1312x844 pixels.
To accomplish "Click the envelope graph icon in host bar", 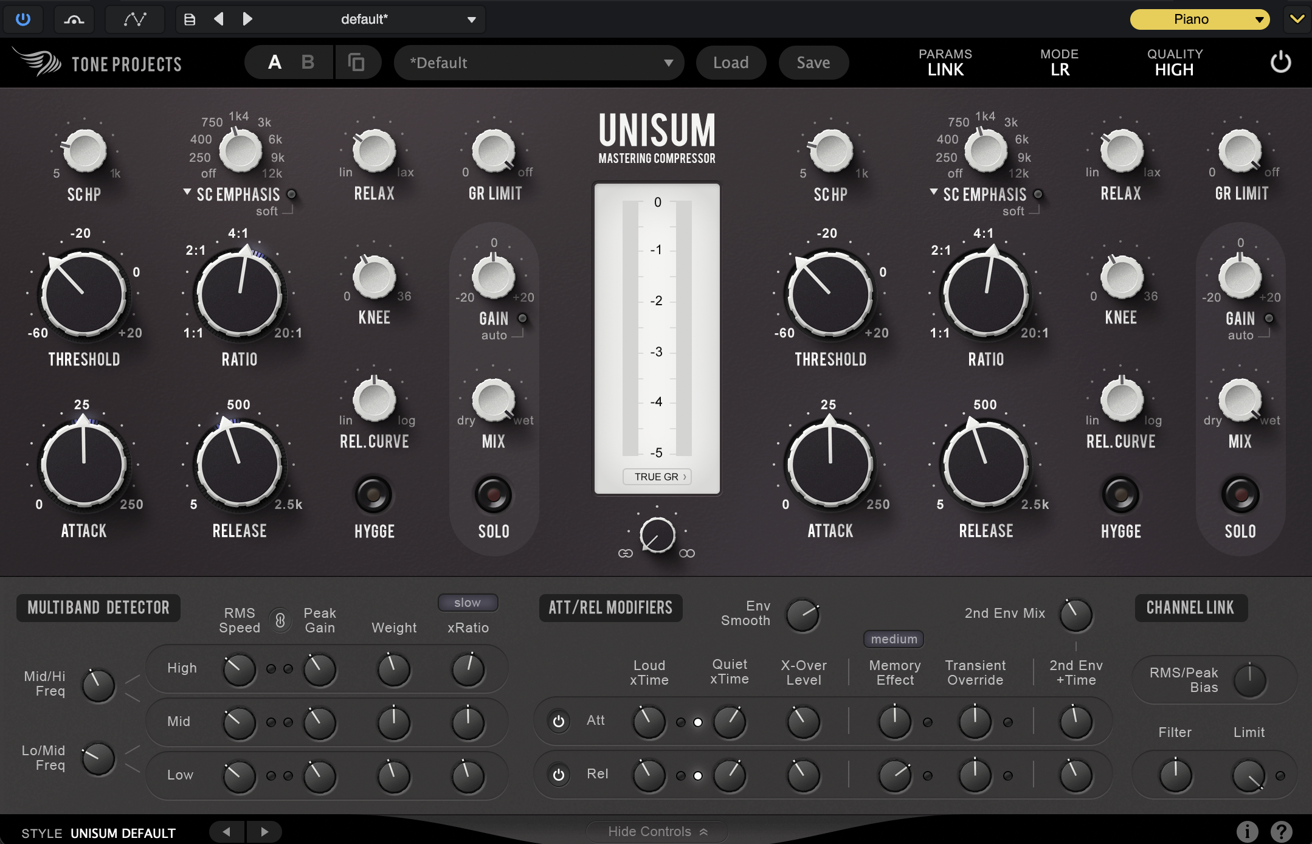I will (135, 19).
